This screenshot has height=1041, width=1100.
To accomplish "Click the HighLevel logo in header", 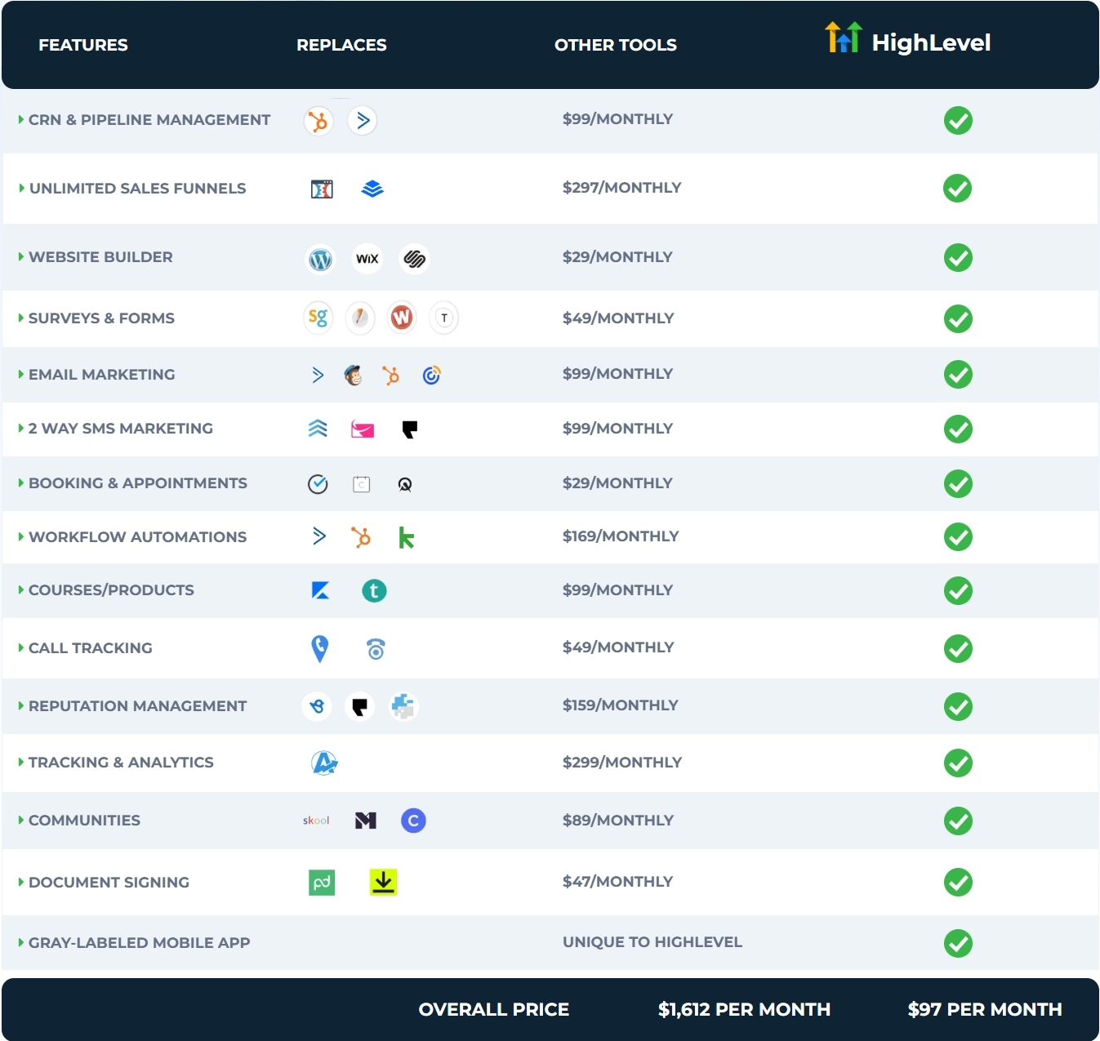I will 907,41.
